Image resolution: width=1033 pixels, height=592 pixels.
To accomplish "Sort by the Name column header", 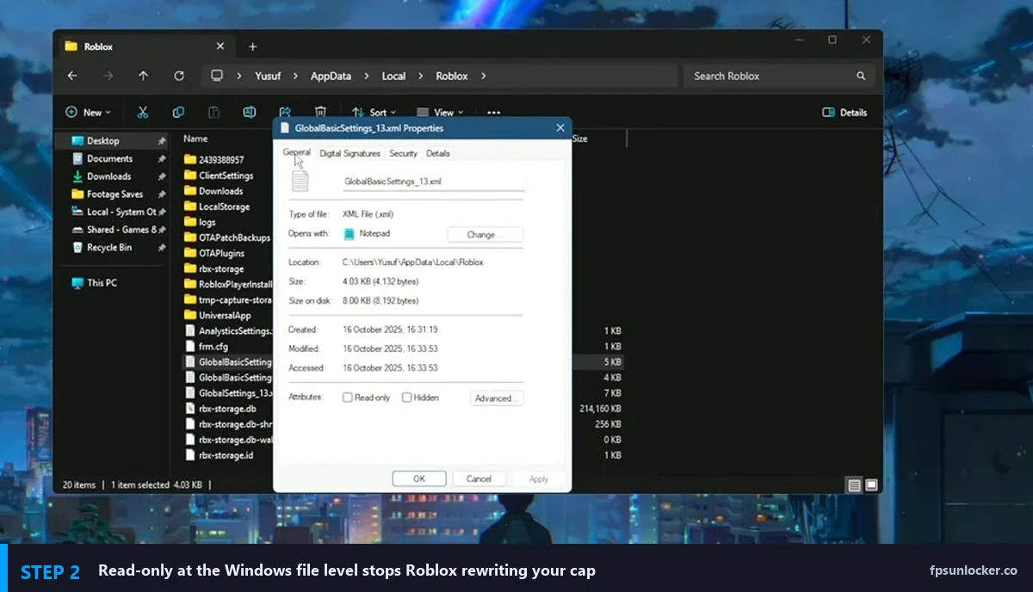I will 195,139.
